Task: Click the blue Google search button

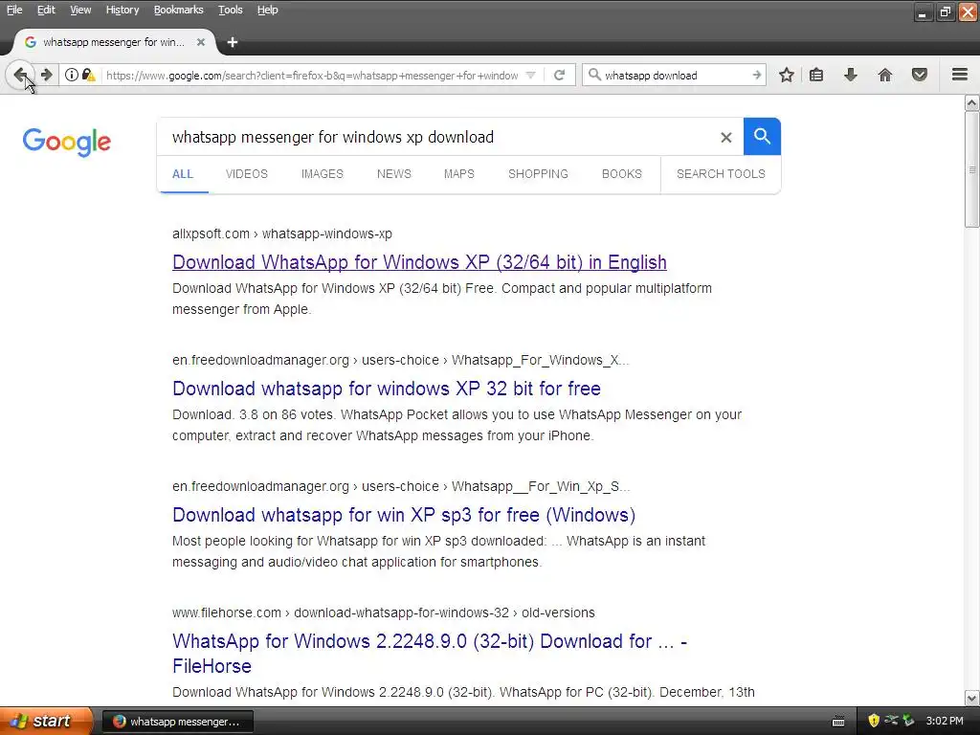Action: click(x=762, y=136)
